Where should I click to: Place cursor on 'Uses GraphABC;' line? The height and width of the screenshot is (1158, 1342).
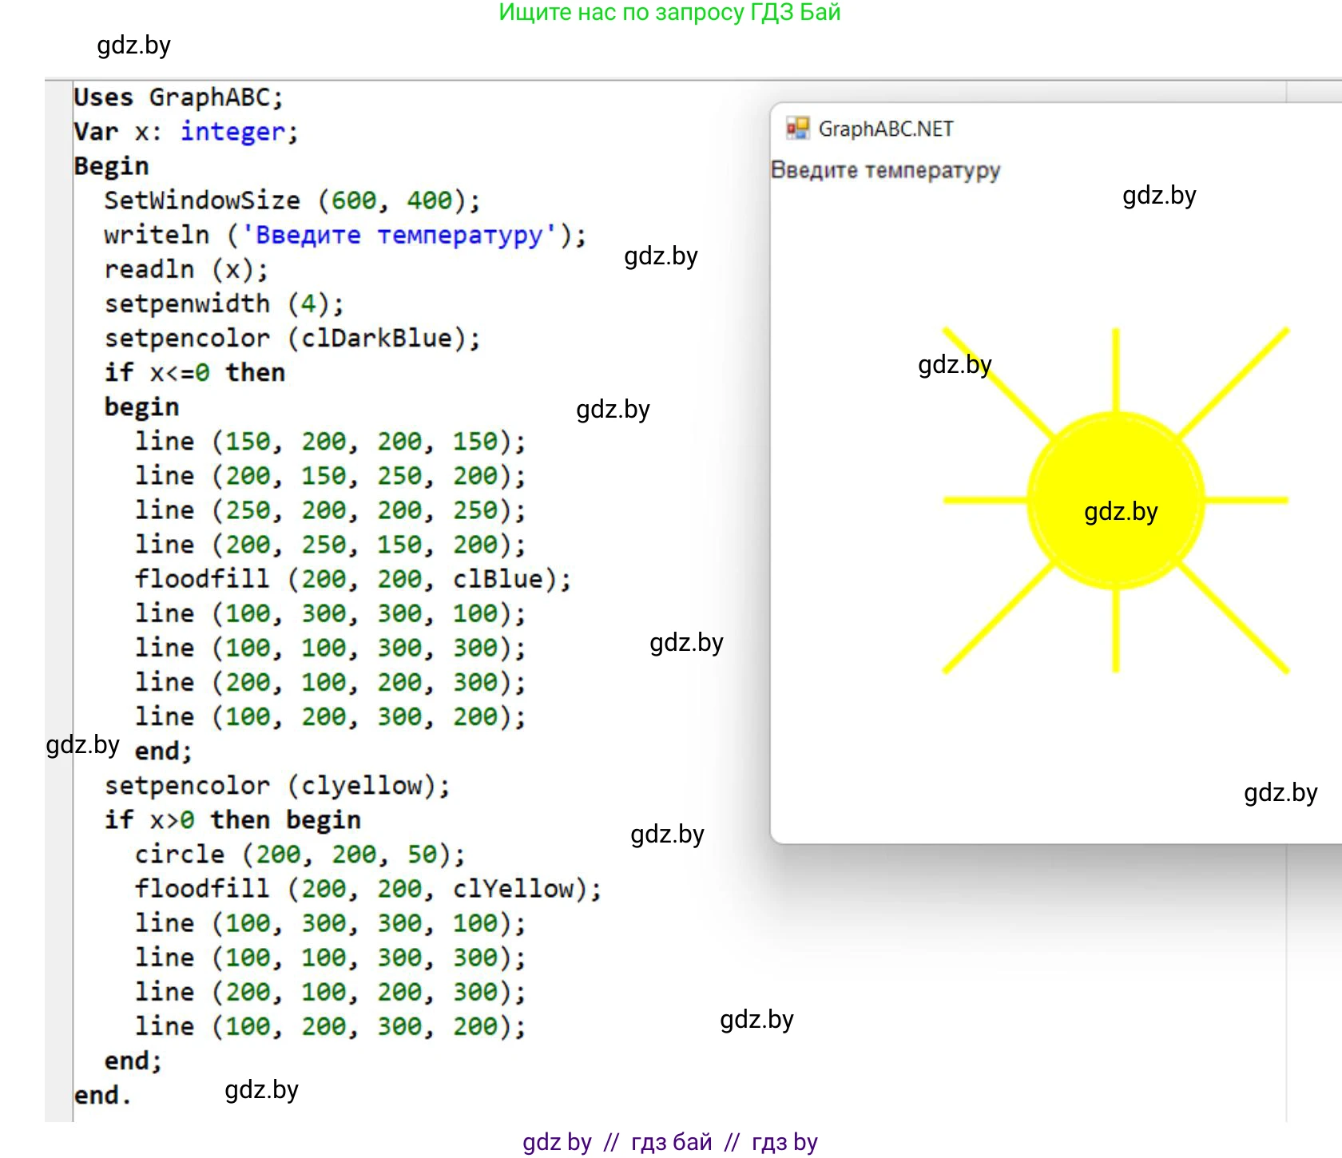pyautogui.click(x=178, y=97)
